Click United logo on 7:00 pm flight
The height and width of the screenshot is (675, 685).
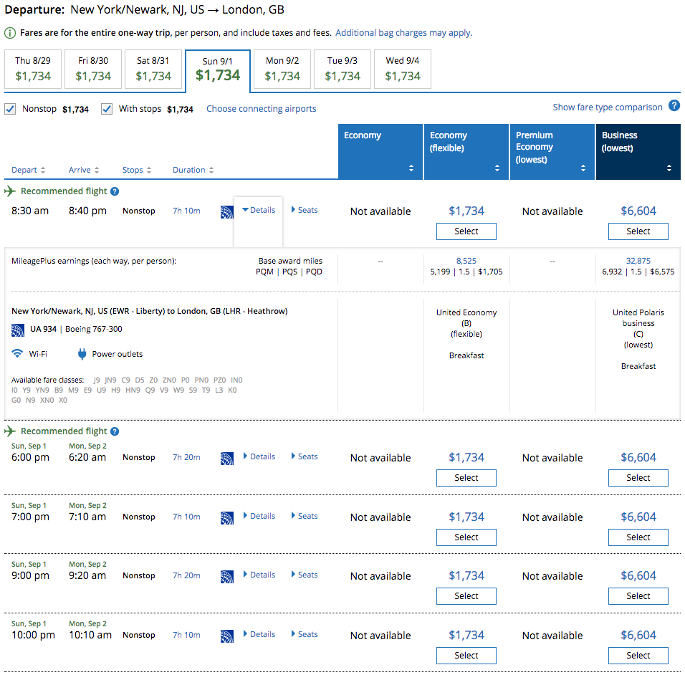click(226, 517)
